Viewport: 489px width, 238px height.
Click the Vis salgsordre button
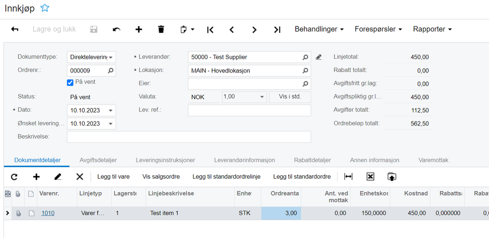[161, 177]
